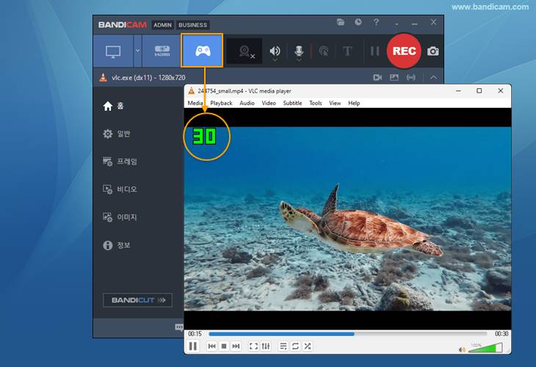Open the 비디오 settings tab

[126, 189]
